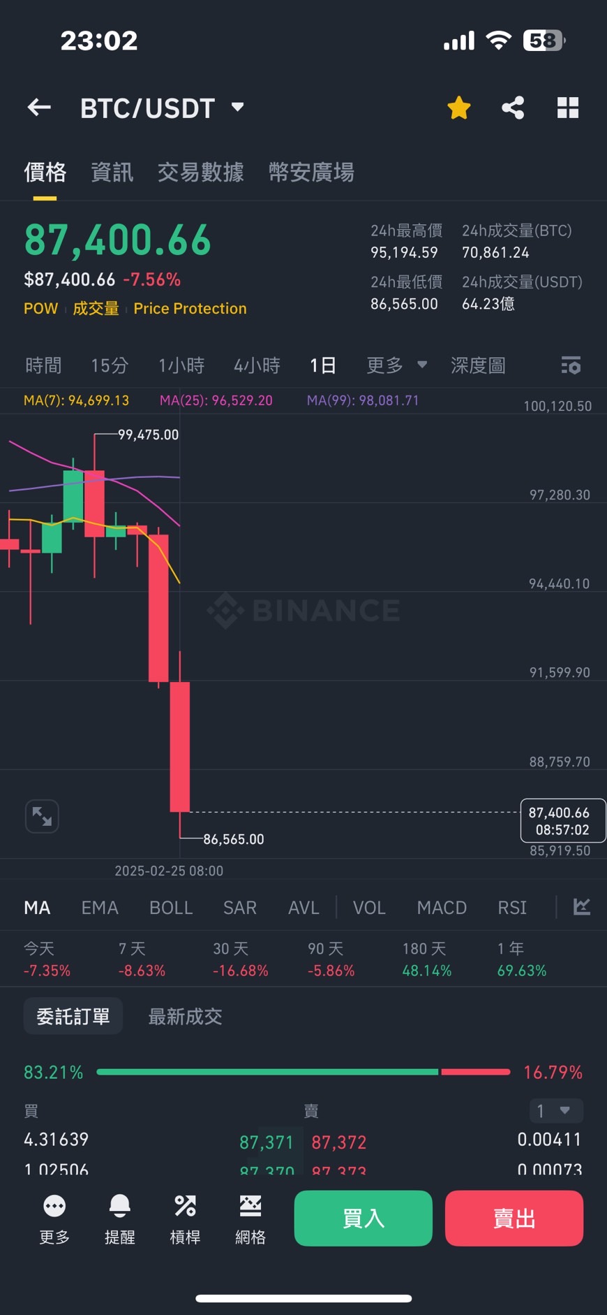The image size is (607, 1315).
Task: Toggle the BOLL indicator
Action: tap(171, 908)
